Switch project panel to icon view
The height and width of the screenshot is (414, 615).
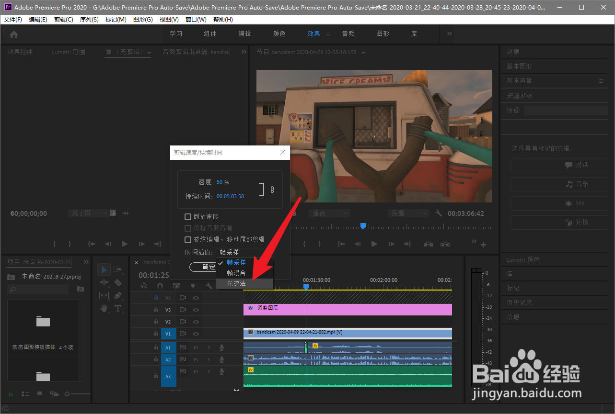point(40,394)
